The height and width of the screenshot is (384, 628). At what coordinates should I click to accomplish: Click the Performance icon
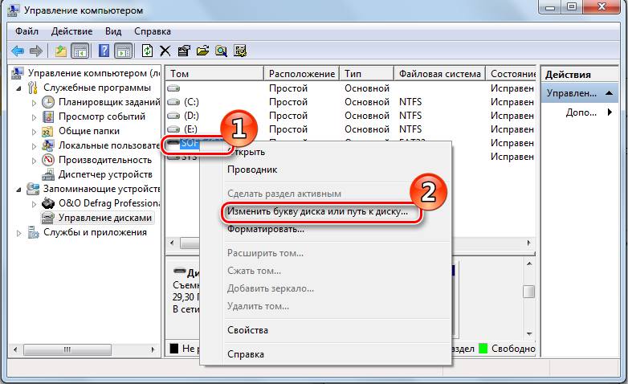click(48, 160)
